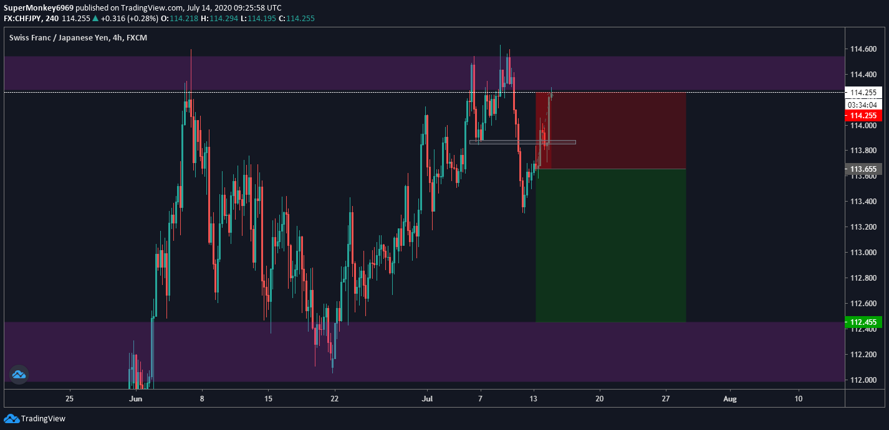Click the Swiss Franc / Japanese Yen chart title
This screenshot has width=889, height=430.
[x=78, y=38]
